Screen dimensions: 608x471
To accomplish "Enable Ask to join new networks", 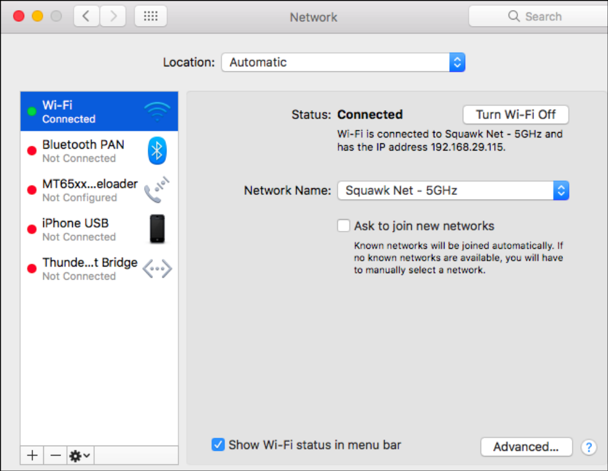I will pyautogui.click(x=344, y=226).
